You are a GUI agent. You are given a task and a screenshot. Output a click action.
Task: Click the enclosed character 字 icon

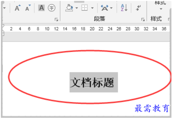[52, 8]
